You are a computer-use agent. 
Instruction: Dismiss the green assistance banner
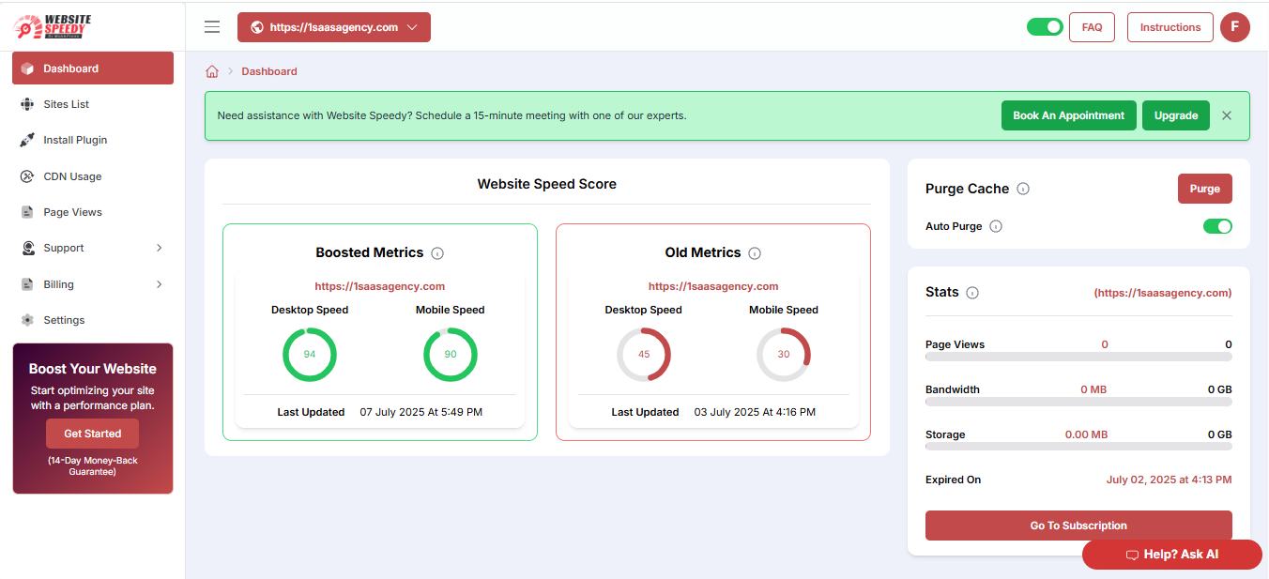1227,115
